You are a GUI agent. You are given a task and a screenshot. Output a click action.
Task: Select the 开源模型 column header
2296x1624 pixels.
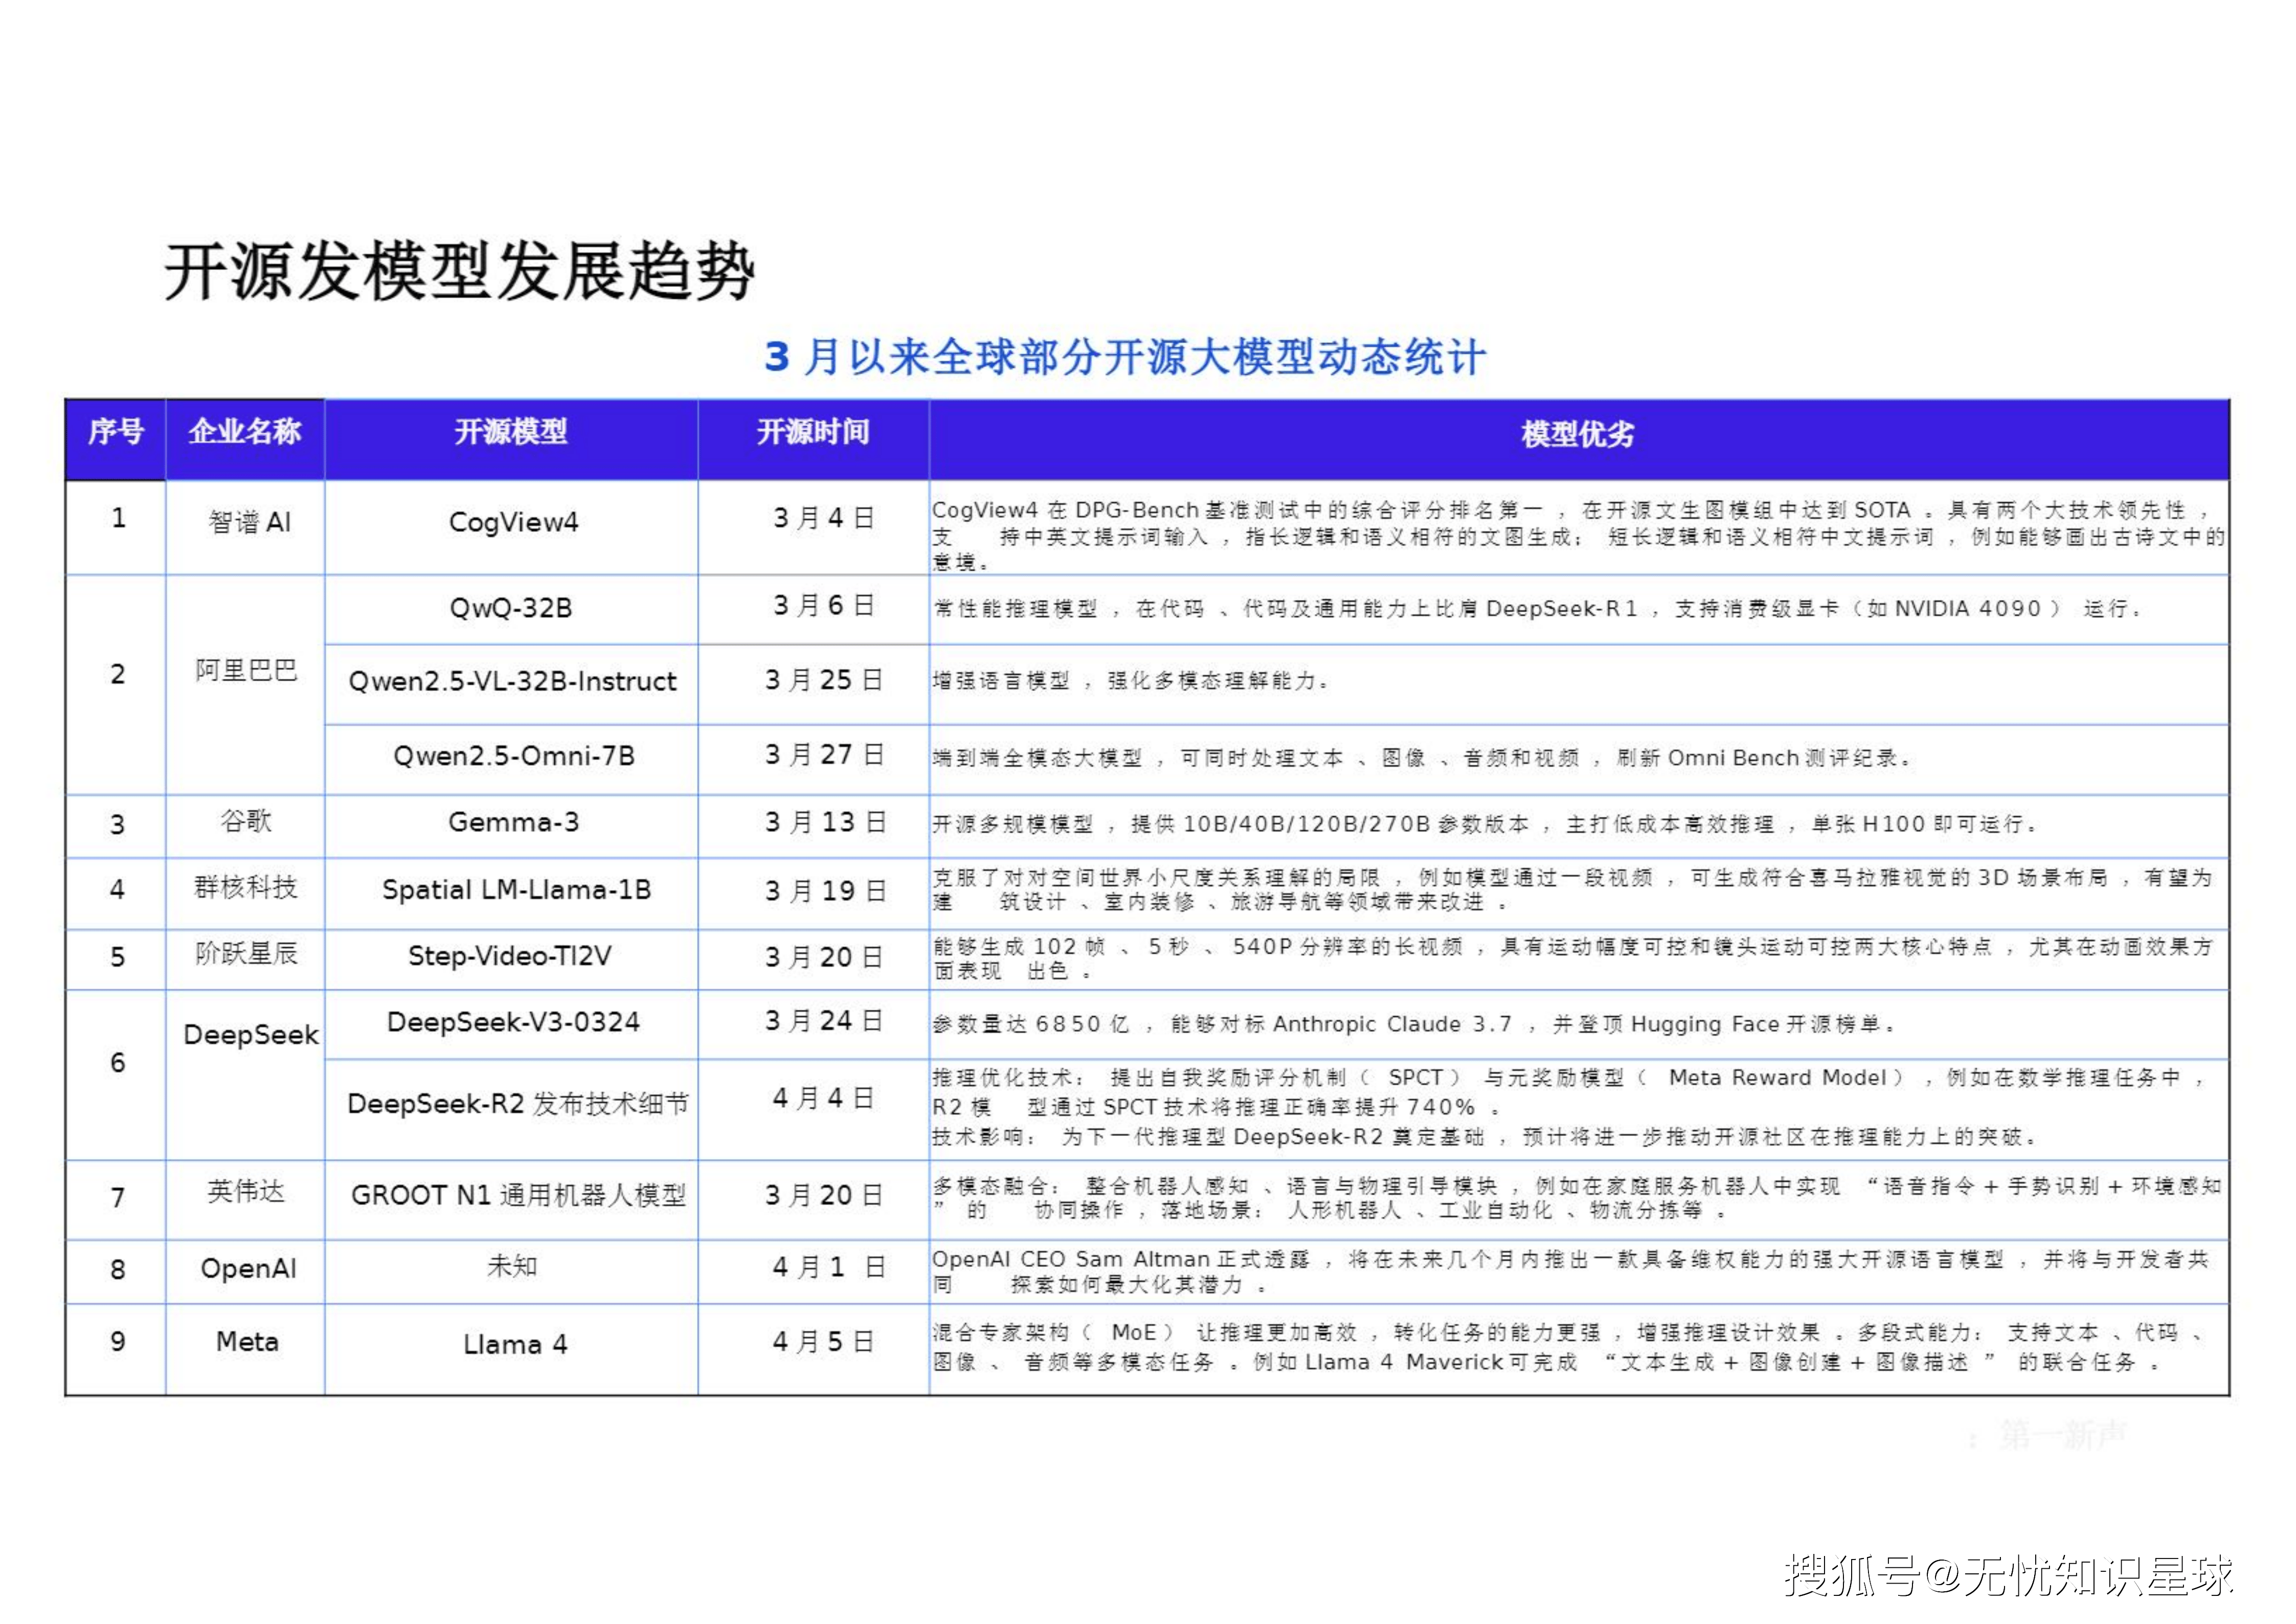pyautogui.click(x=511, y=432)
